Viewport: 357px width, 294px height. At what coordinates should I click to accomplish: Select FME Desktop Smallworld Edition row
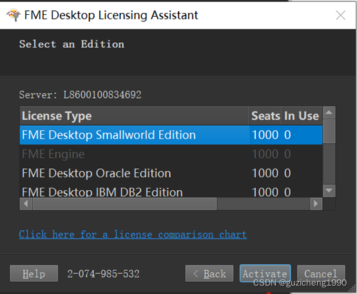click(171, 135)
